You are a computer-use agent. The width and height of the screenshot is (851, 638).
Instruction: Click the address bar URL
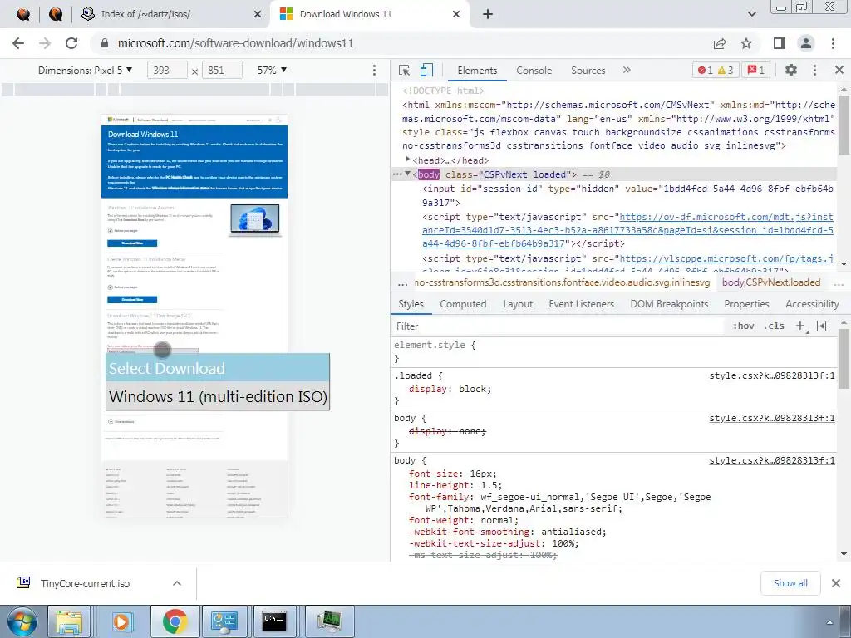tap(235, 43)
